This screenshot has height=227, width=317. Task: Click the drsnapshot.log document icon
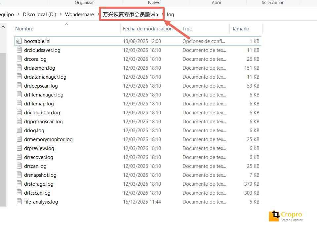coord(19,174)
